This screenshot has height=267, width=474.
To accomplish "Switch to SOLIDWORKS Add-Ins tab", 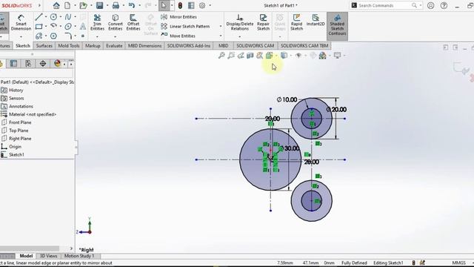I will tap(189, 46).
